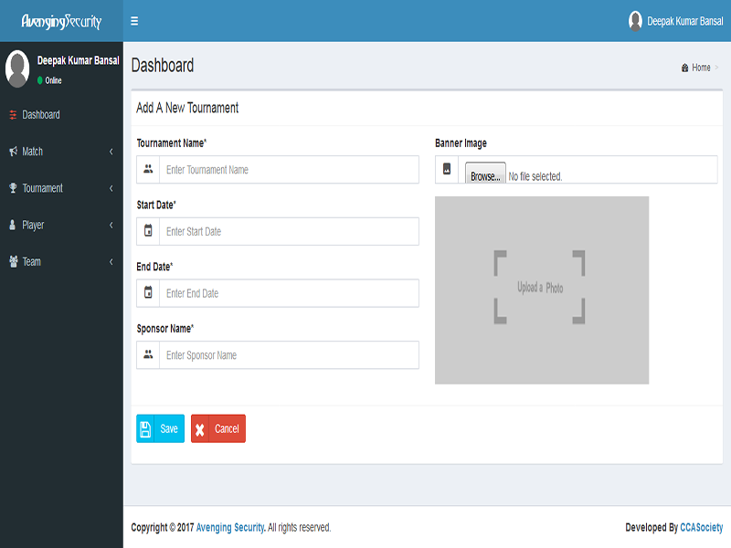Click the Add A New Tournament heading
731x548 pixels.
pos(187,108)
